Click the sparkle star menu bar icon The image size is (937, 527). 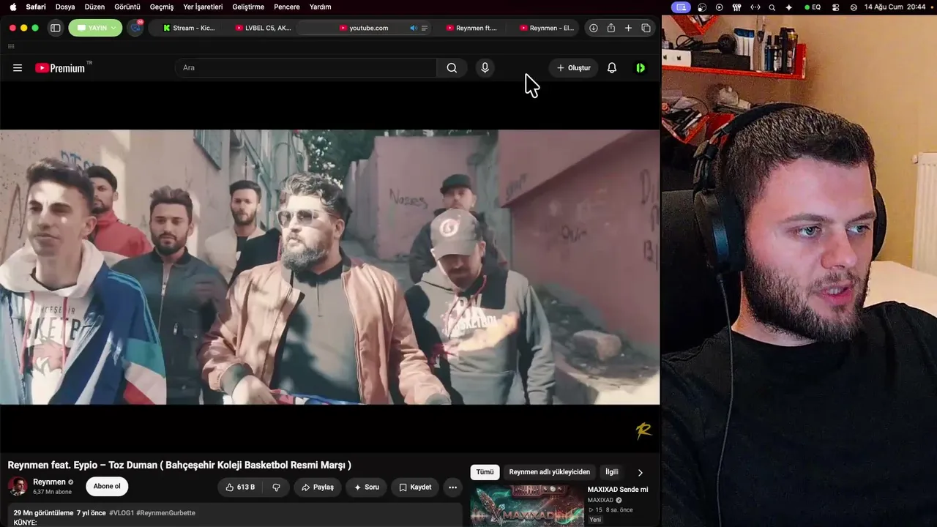pos(788,7)
